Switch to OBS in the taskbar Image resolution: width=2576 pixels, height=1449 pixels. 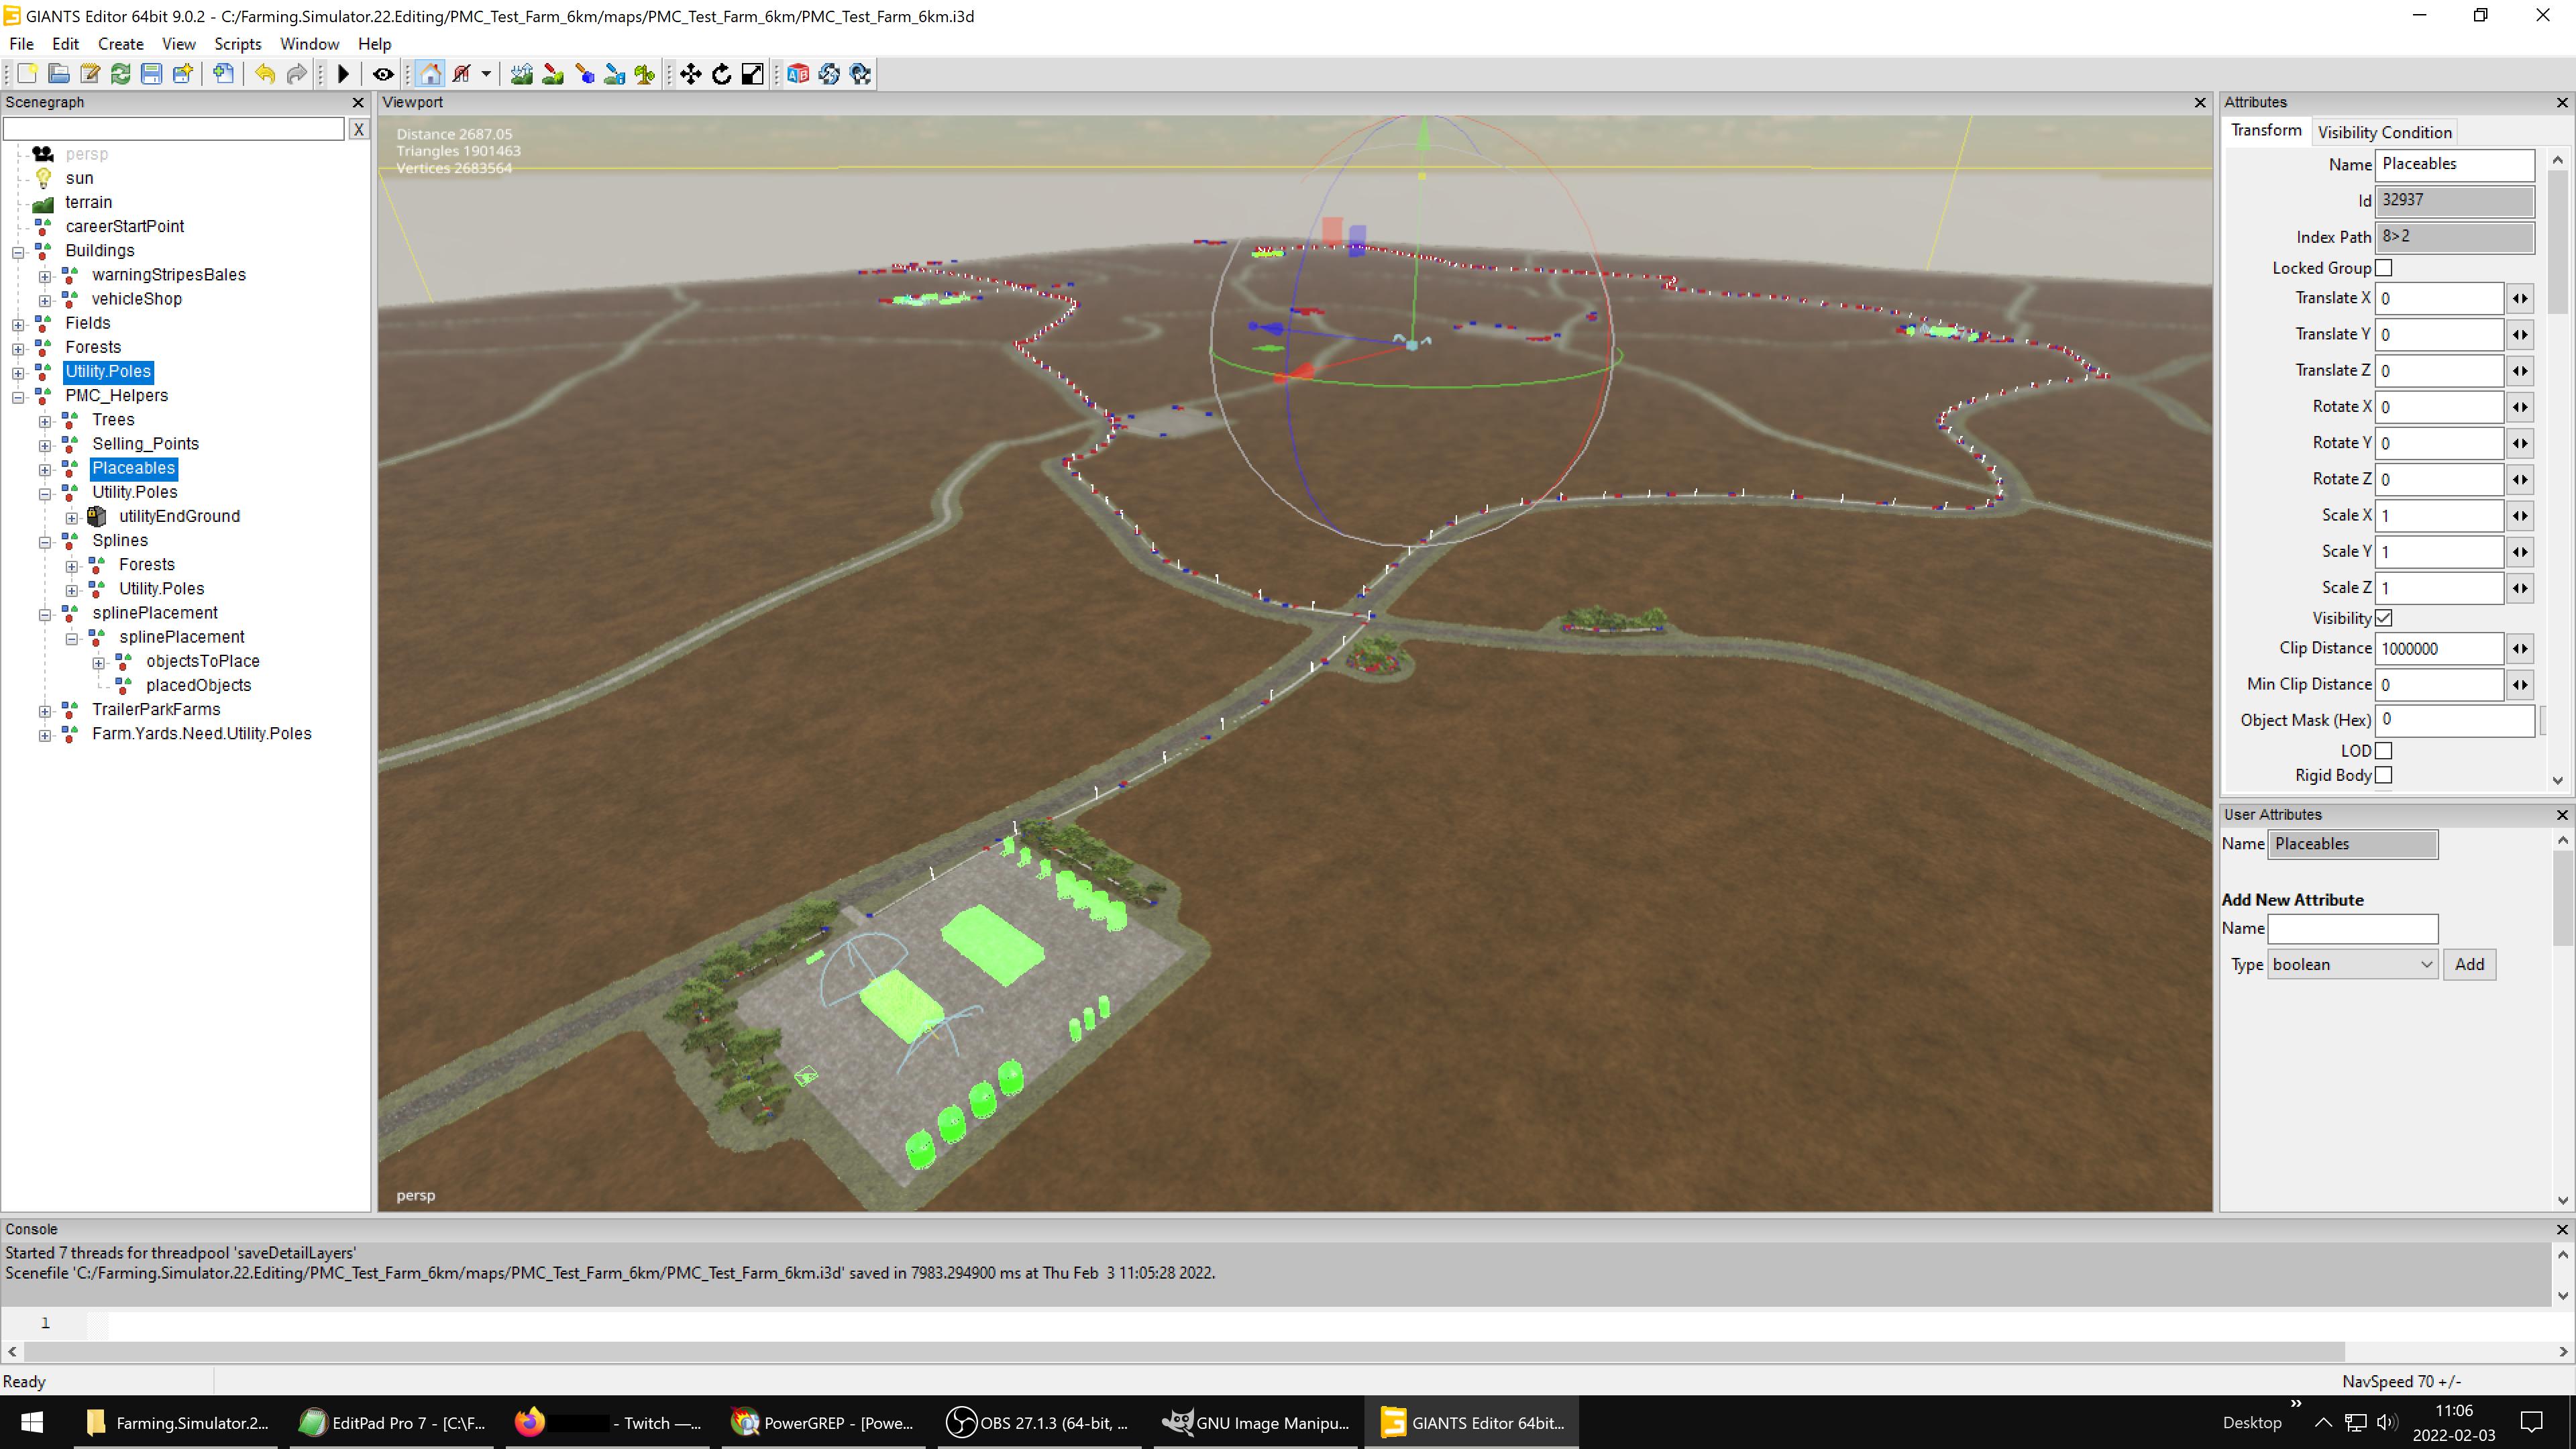1040,1422
